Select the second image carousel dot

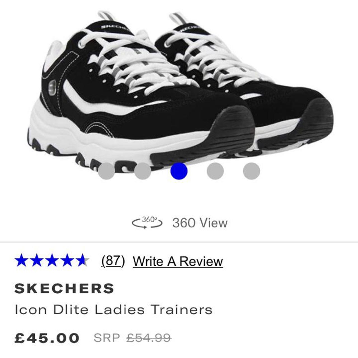coord(143,171)
